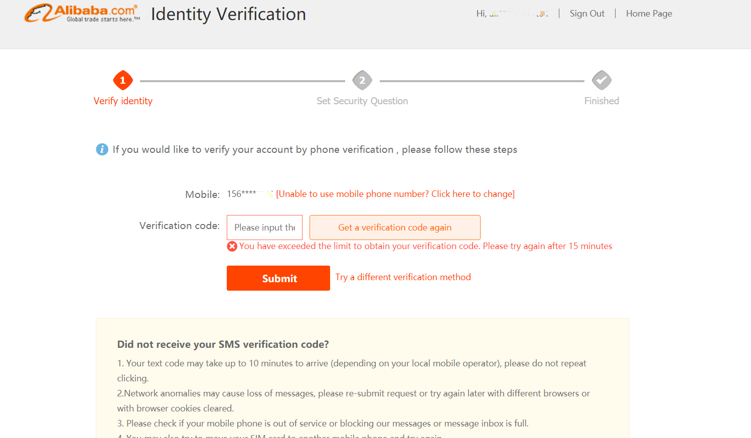This screenshot has height=438, width=751.
Task: Try a different verification method
Action: tap(403, 277)
